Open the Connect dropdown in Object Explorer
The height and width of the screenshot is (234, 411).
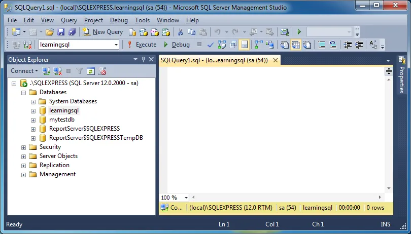24,71
